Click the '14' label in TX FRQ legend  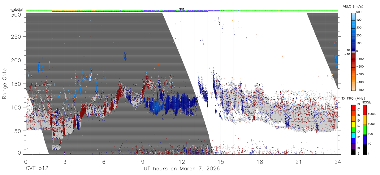click(358, 126)
